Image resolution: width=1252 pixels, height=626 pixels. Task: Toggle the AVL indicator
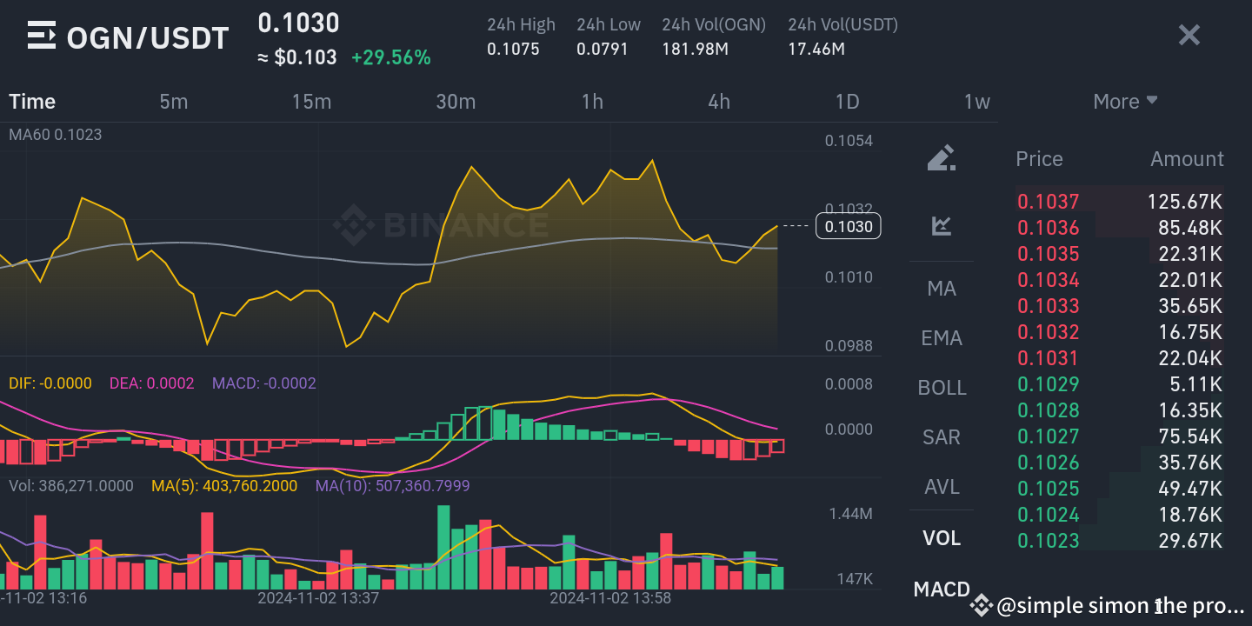point(942,487)
